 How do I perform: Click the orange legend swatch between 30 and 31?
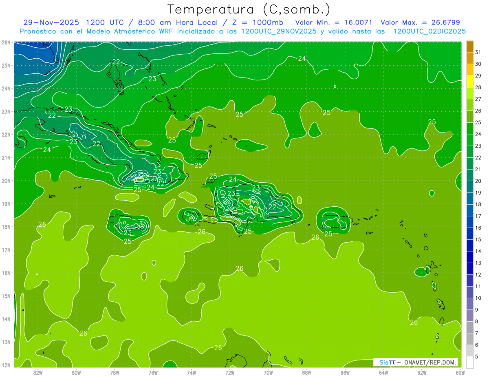[x=470, y=58]
